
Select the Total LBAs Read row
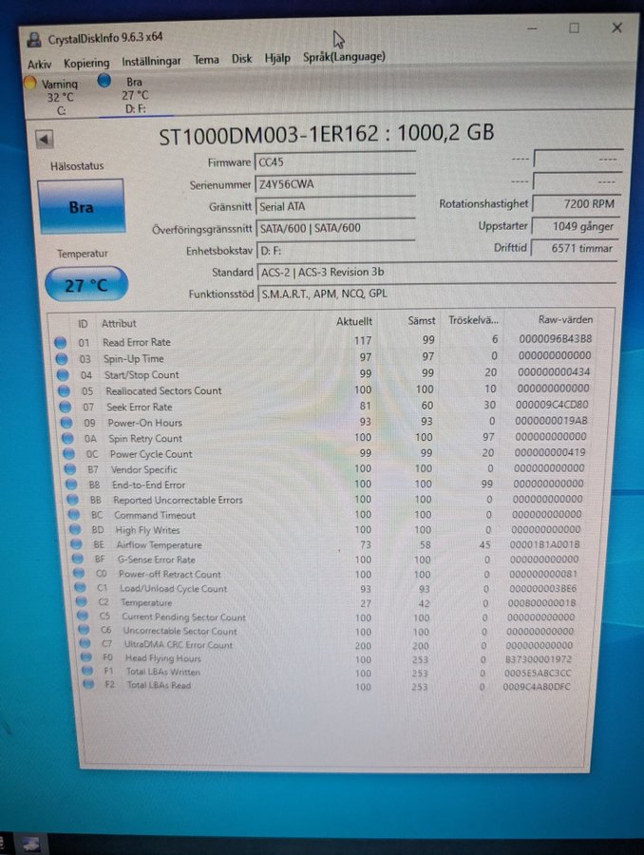pos(329,686)
